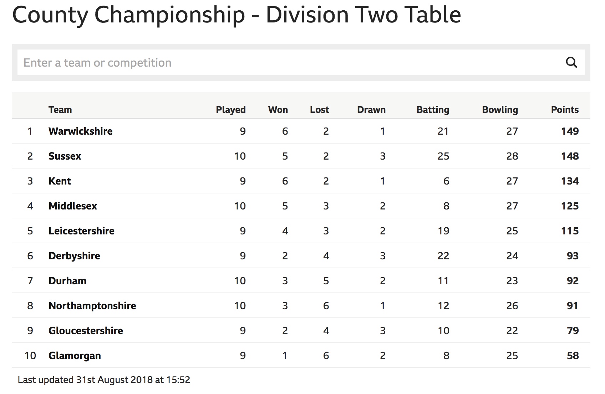605x394 pixels.
Task: Click the Lost column header
Action: pyautogui.click(x=319, y=110)
